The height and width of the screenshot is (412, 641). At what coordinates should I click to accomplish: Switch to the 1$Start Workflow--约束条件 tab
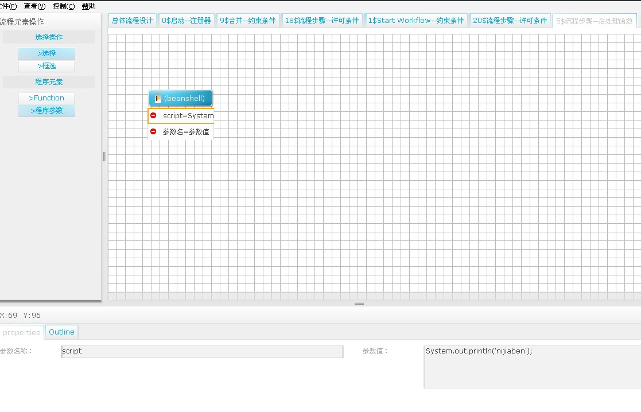(x=416, y=21)
